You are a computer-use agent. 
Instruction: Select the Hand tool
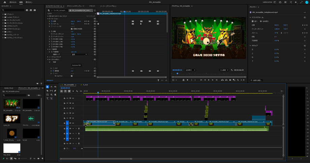click(55, 95)
